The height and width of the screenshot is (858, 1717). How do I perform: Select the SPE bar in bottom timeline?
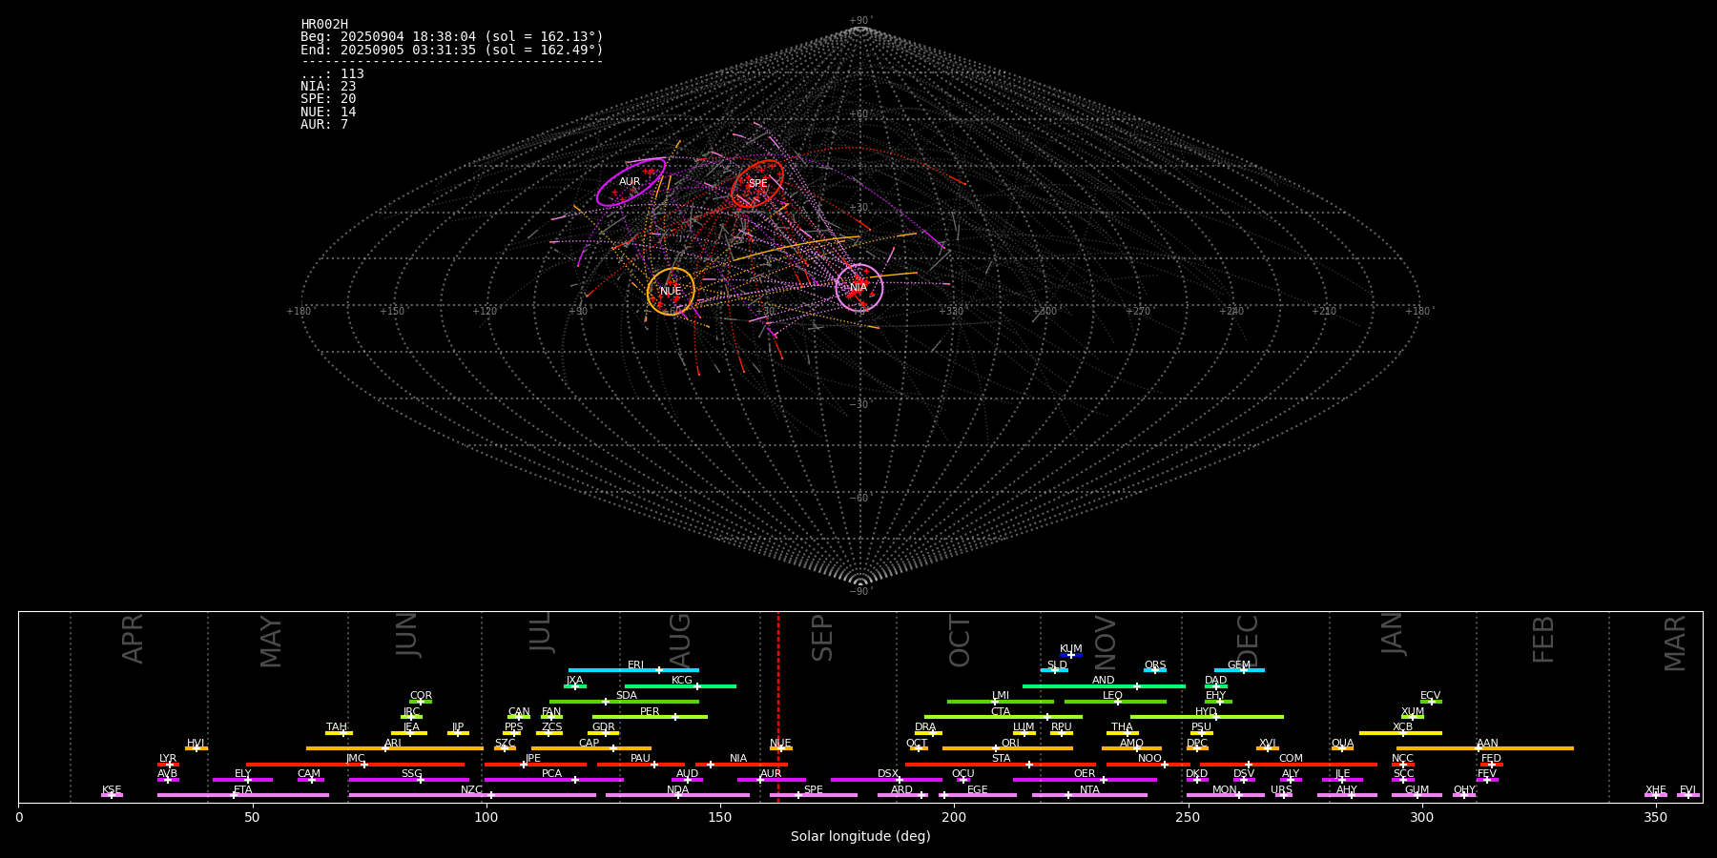tap(814, 795)
